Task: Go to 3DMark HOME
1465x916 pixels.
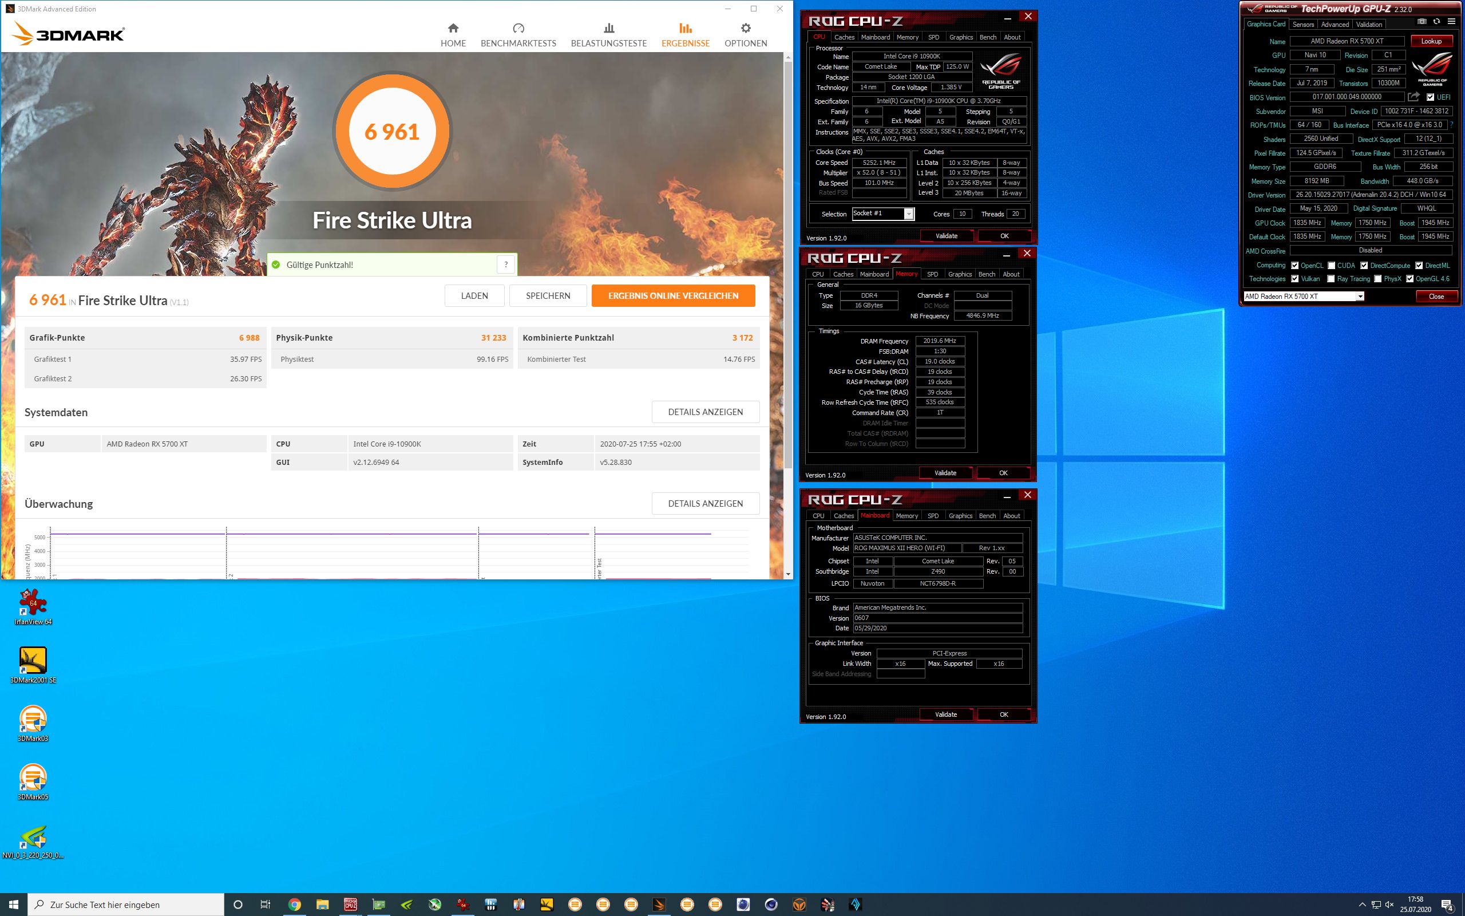Action: click(x=453, y=35)
